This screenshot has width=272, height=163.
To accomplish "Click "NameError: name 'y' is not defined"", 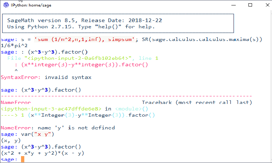I will [58, 128].
